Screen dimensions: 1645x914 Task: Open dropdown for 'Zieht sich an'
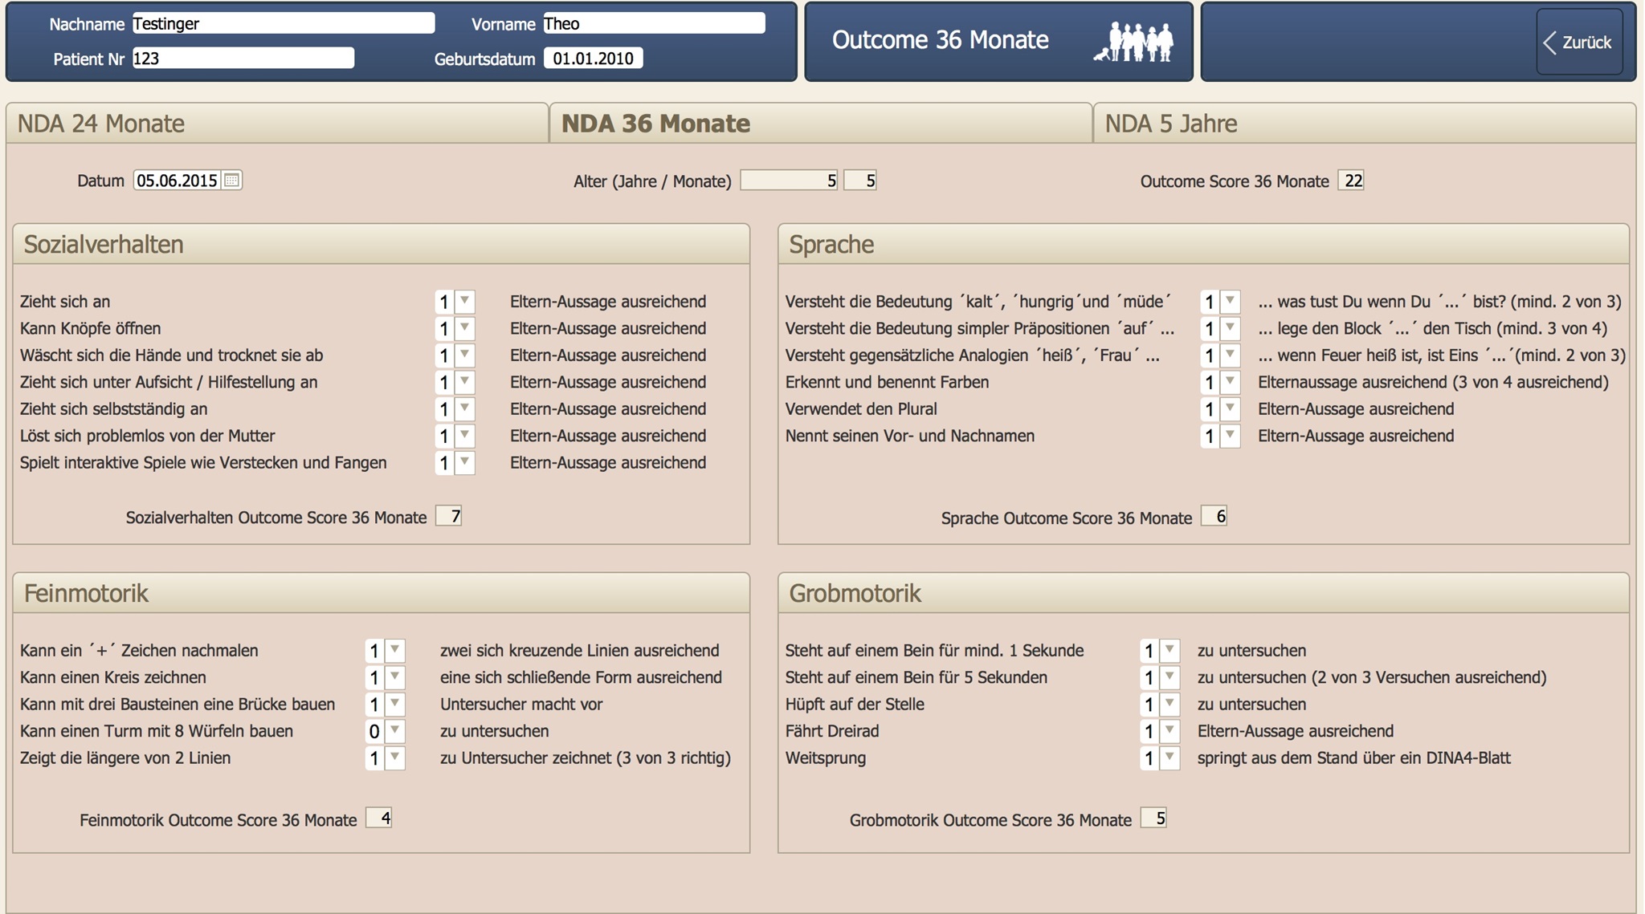(x=465, y=302)
